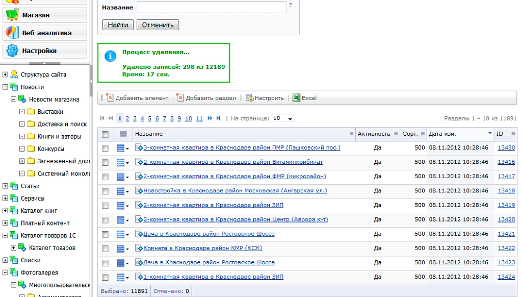
Task: Click the Добавить раздел toolbar button
Action: tap(206, 97)
